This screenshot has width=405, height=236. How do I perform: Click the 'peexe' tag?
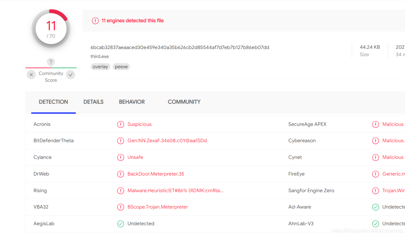(121, 67)
